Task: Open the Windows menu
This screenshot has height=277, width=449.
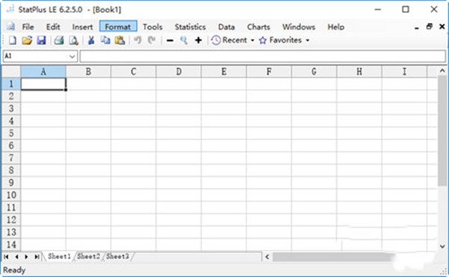Action: point(299,27)
